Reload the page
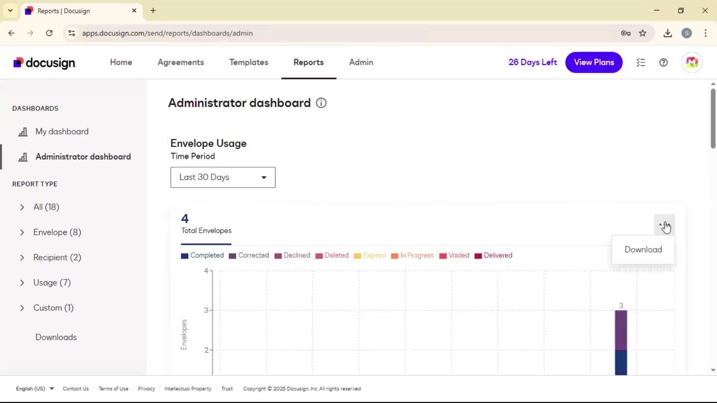 click(x=49, y=33)
